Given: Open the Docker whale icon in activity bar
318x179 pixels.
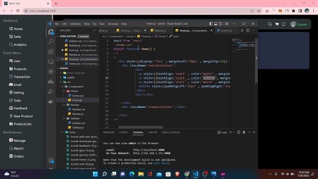Looking at the screenshot, I should [x=51, y=101].
